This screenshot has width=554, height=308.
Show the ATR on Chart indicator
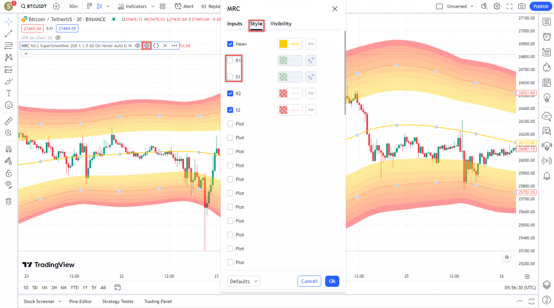pyautogui.click(x=58, y=38)
